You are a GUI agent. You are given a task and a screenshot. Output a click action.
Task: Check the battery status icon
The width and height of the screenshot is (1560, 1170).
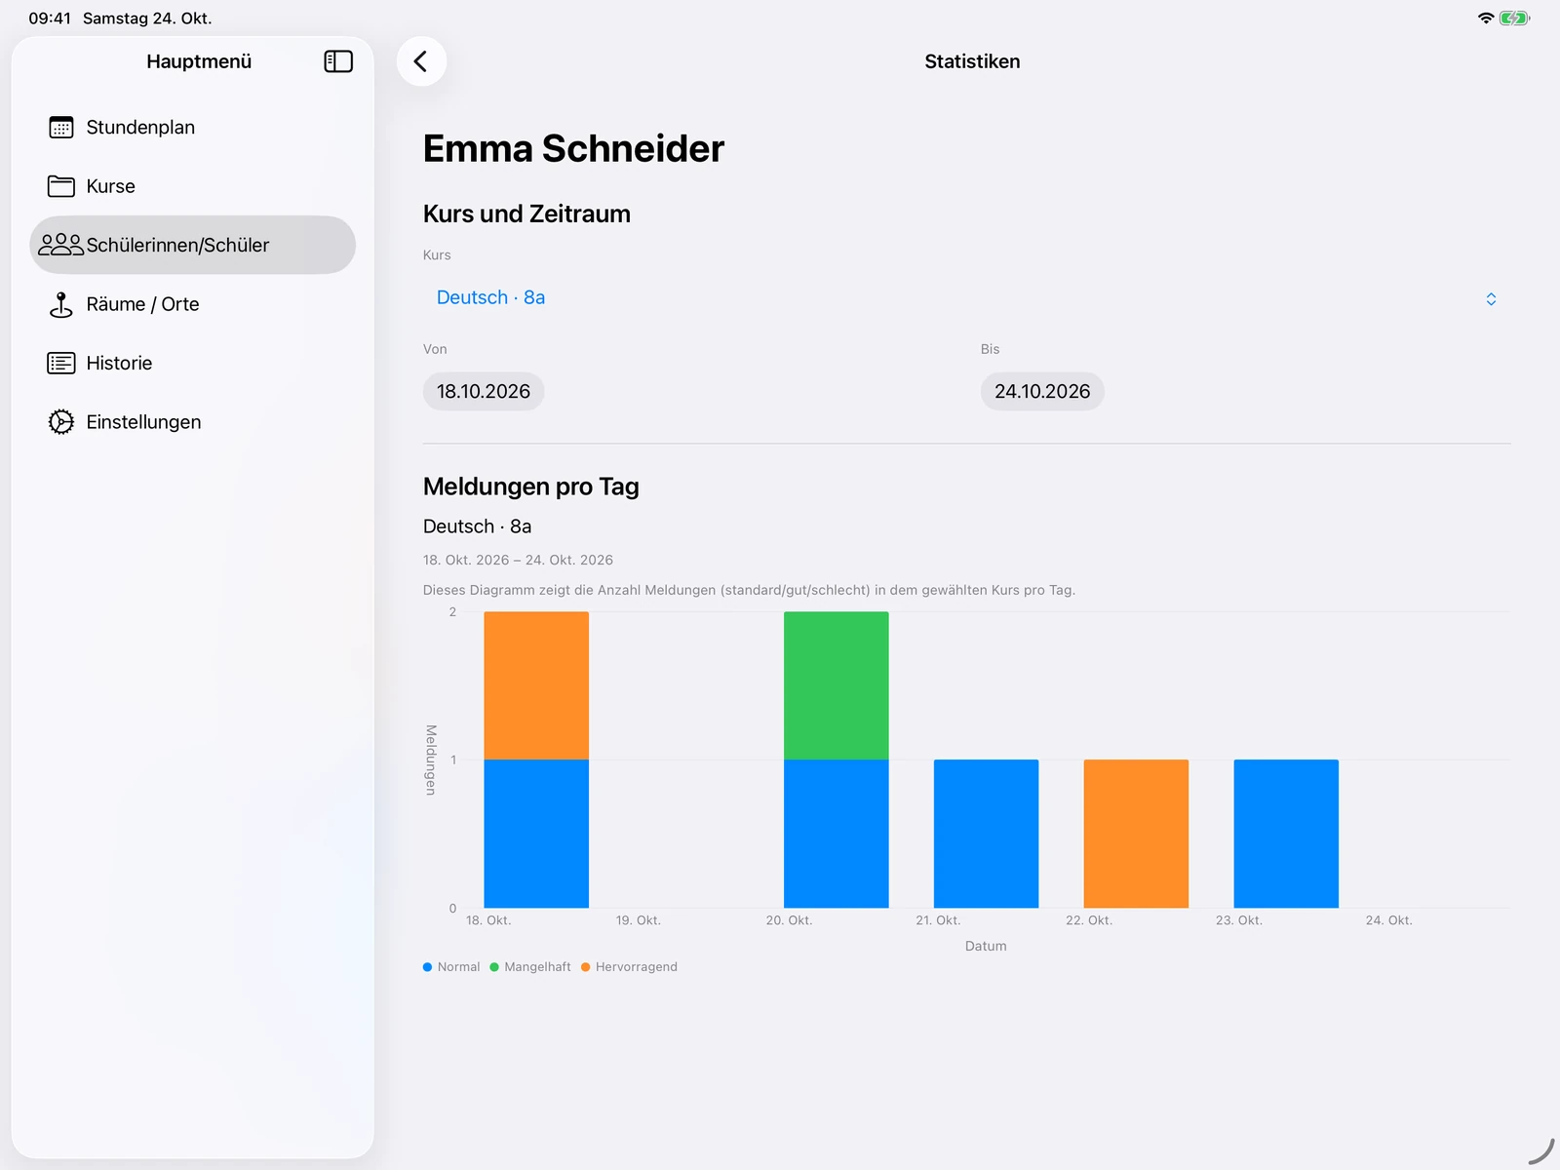coord(1514,18)
